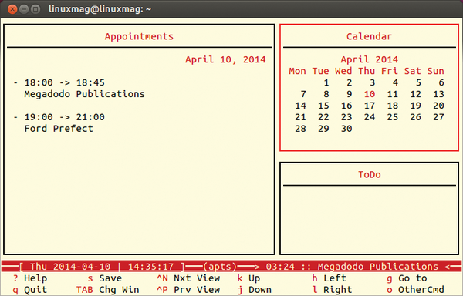The height and width of the screenshot is (296, 463).
Task: Click the Sun weekday header
Action: click(435, 71)
